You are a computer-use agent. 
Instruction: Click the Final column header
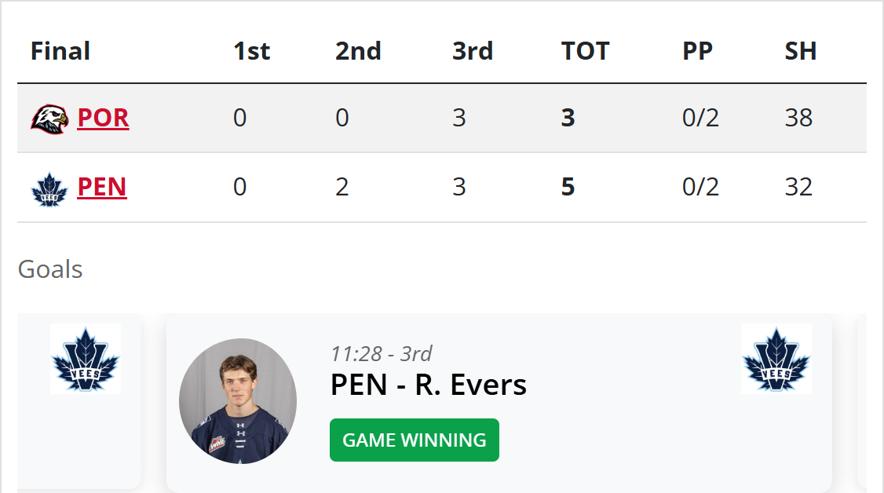point(60,51)
